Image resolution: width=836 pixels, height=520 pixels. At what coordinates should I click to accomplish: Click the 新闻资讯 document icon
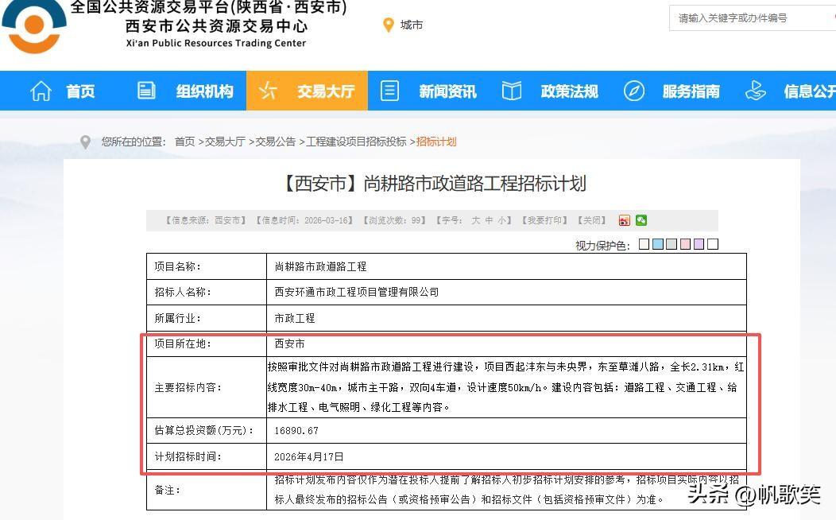pyautogui.click(x=389, y=90)
